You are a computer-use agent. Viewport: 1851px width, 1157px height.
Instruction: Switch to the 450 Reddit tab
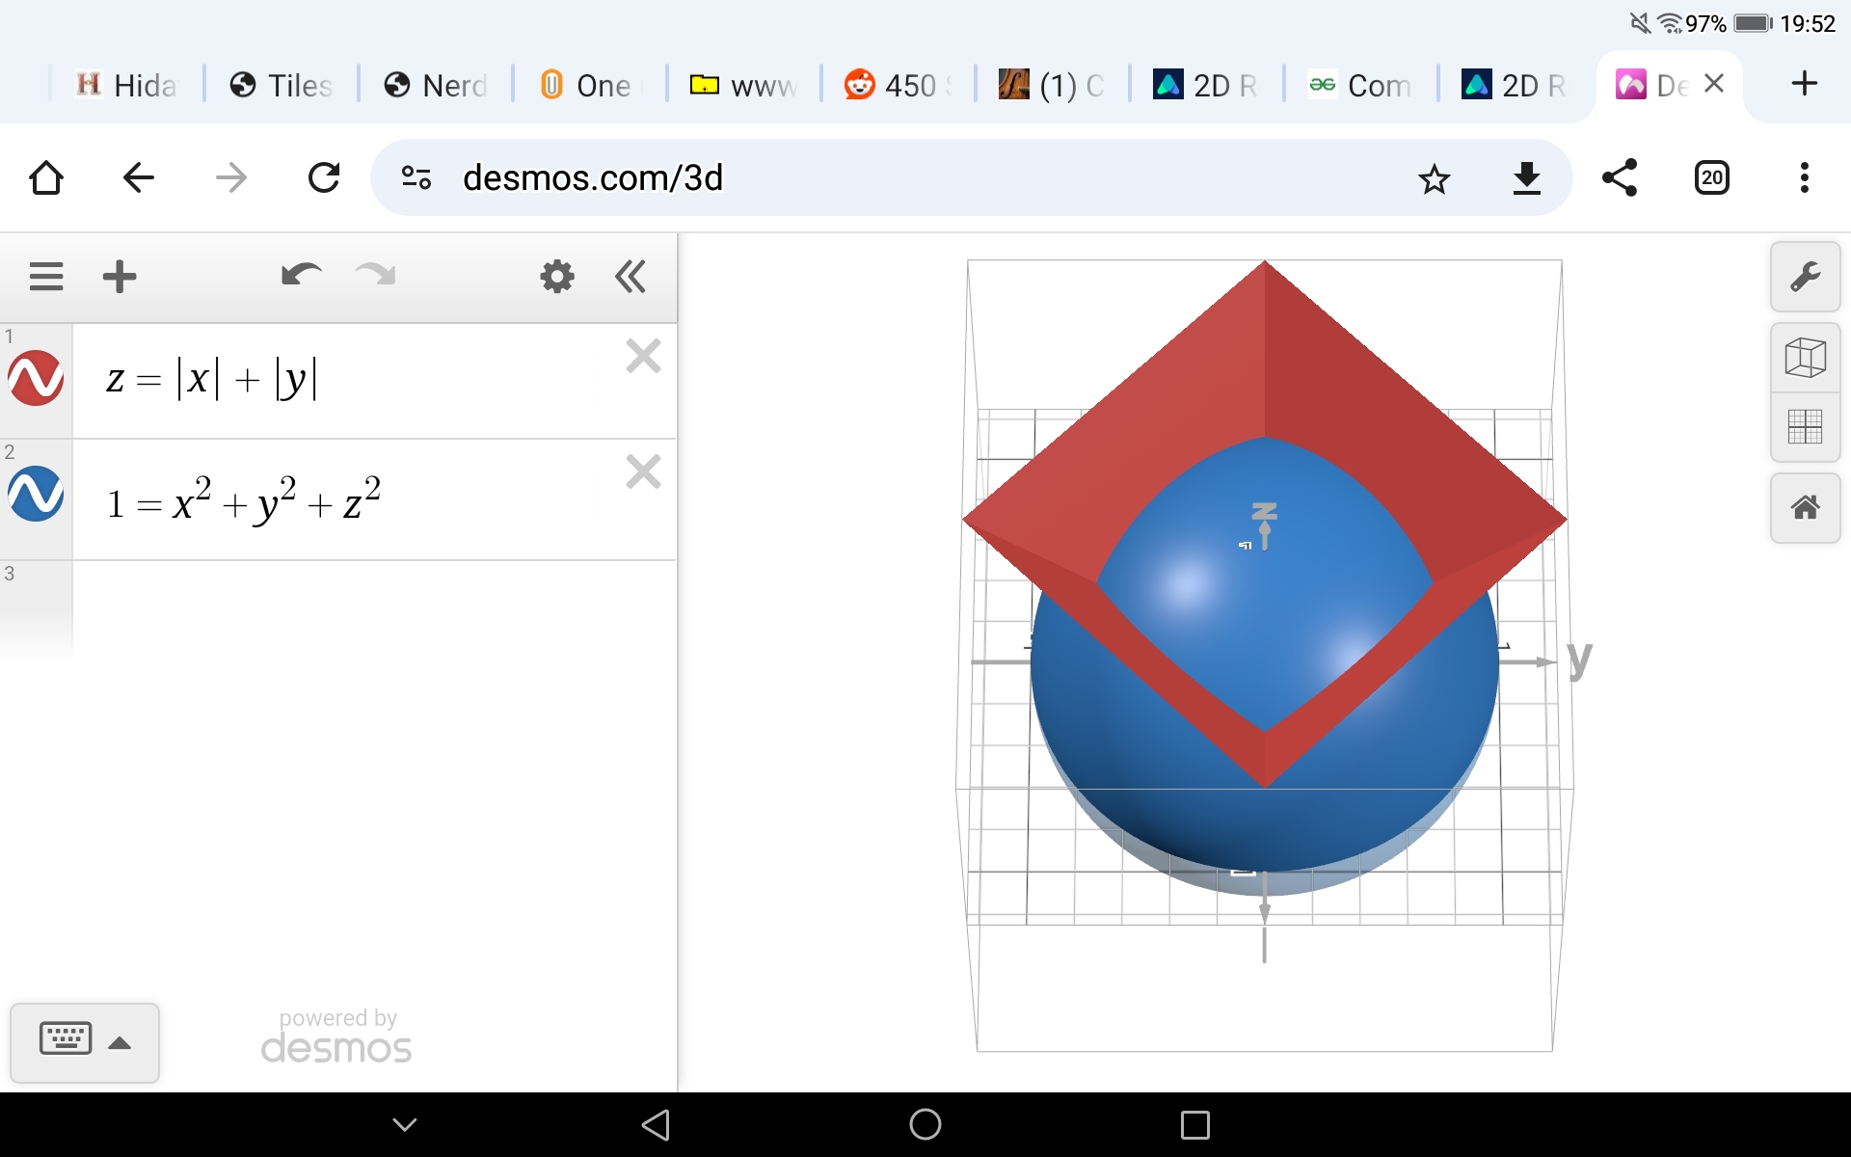(x=897, y=86)
